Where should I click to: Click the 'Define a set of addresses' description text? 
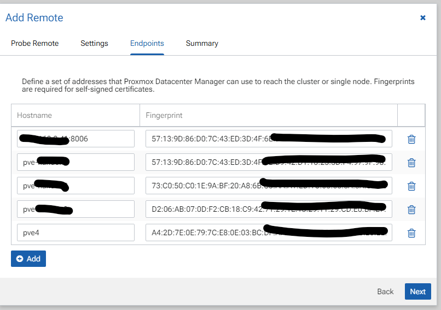218,85
